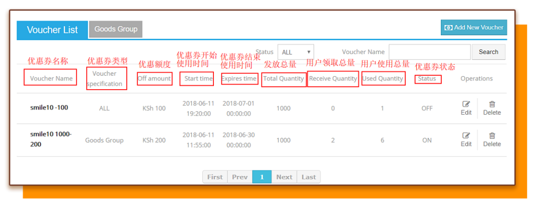Delete the smile10 -100 voucher
541x214 pixels.
click(492, 108)
